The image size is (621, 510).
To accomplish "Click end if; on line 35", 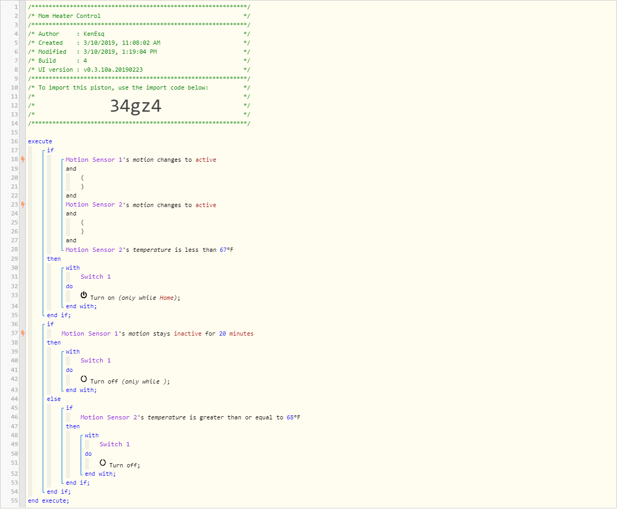I will 59,316.
